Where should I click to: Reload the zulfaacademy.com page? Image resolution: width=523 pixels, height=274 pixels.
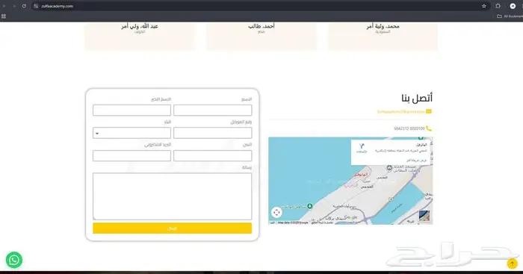pyautogui.click(x=24, y=6)
